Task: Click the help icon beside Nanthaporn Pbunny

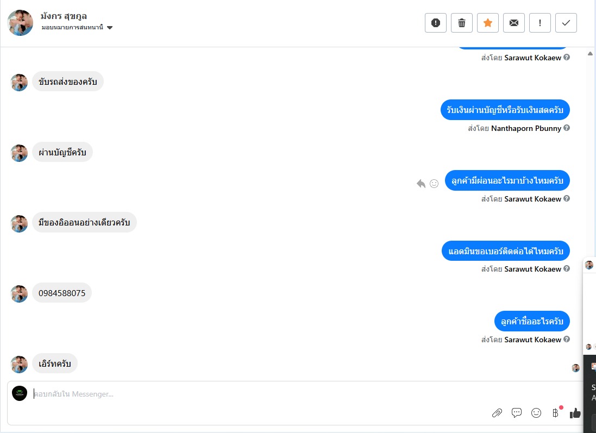Action: 567,128
